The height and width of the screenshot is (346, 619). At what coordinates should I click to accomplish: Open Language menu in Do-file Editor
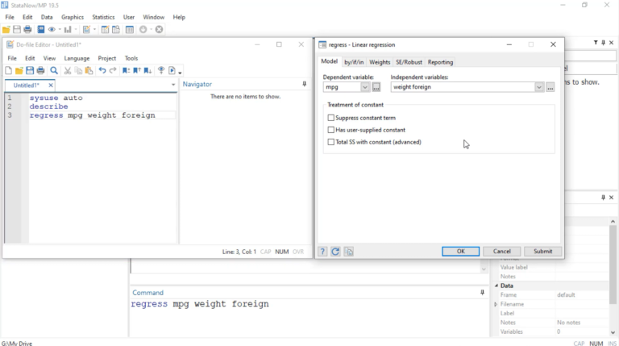coord(77,58)
